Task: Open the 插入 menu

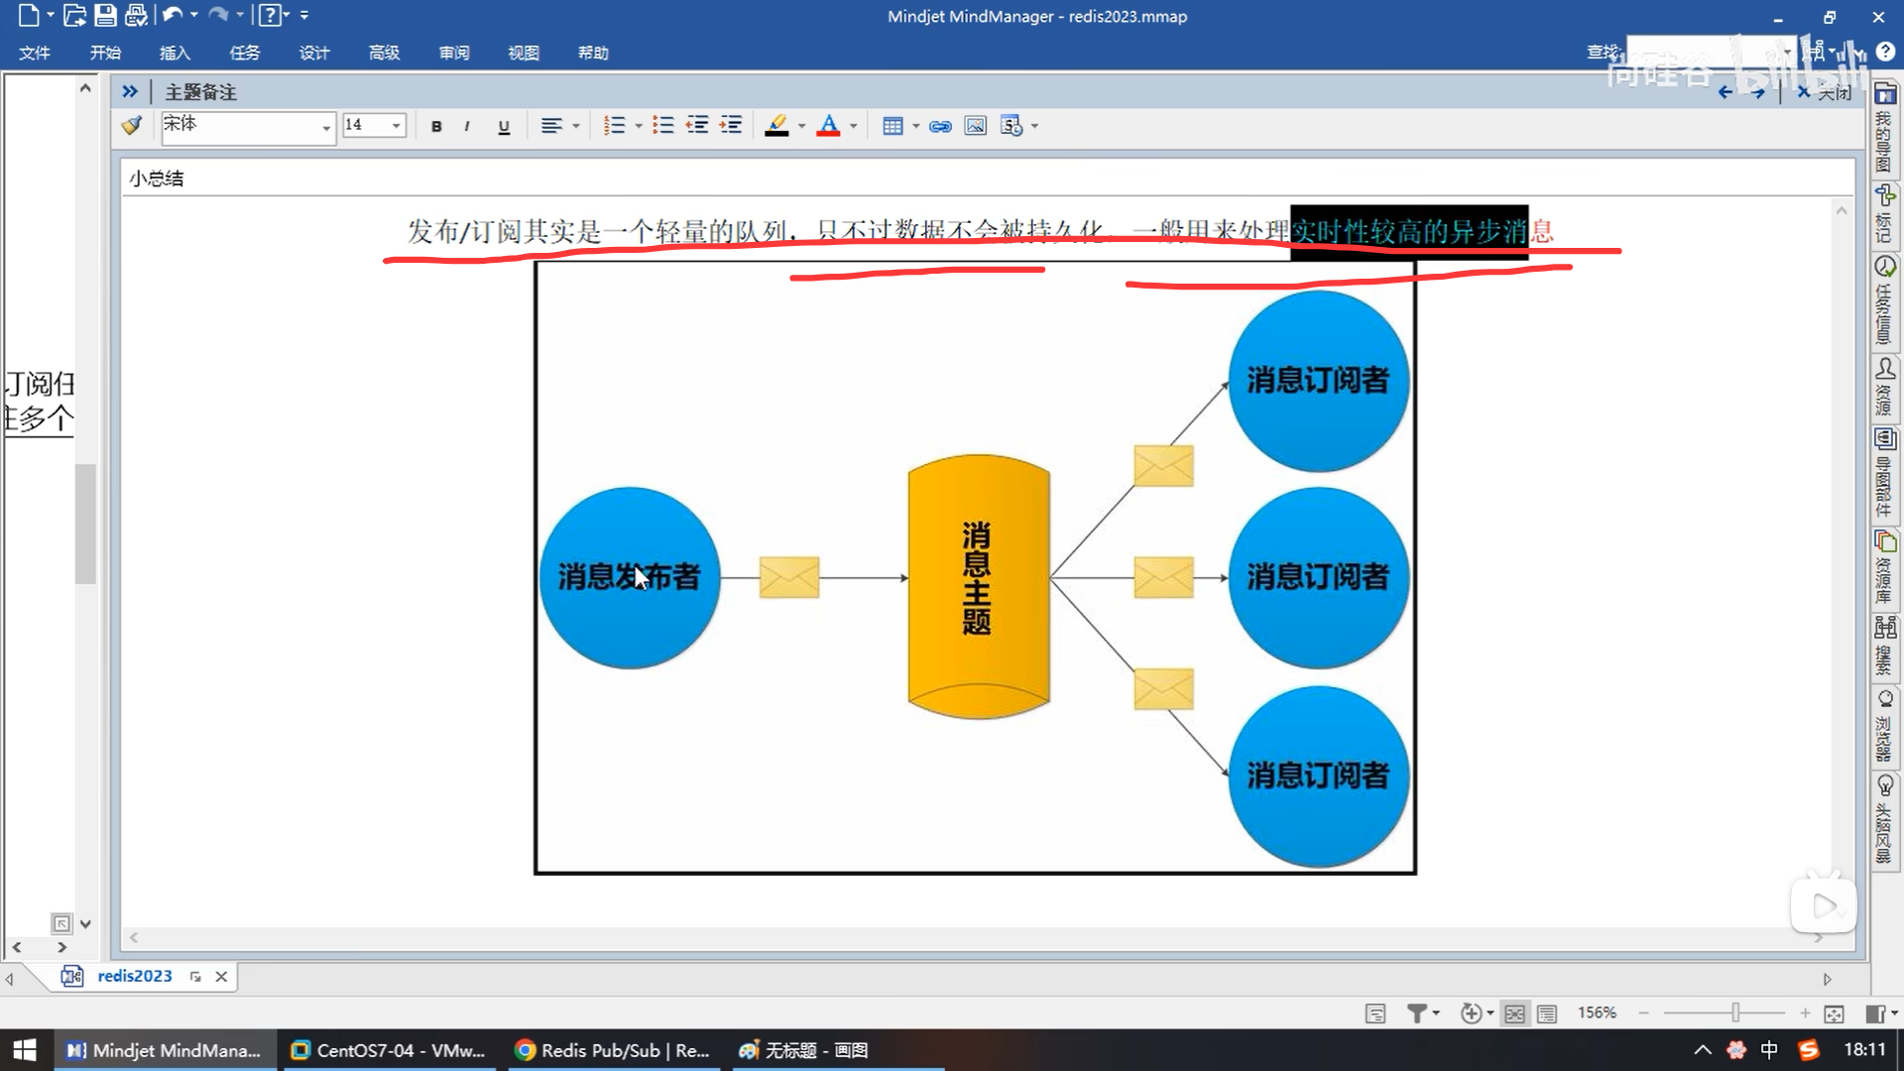Action: 175,53
